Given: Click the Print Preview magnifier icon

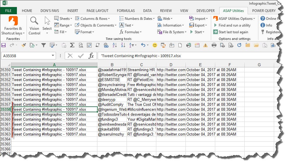Looking at the screenshot, I should pos(81,45).
